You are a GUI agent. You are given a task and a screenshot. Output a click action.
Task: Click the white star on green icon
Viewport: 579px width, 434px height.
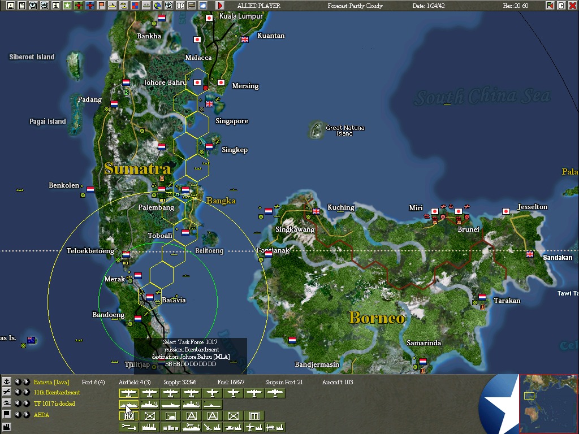[67, 6]
